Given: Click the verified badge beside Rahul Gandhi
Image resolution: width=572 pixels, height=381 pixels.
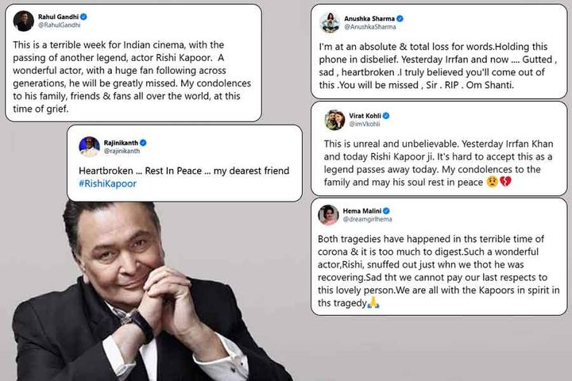Looking at the screenshot, I should click(x=83, y=16).
